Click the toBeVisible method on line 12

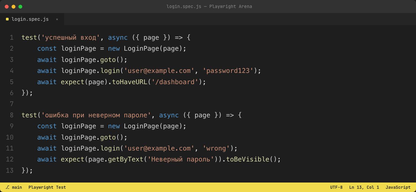click(248, 159)
